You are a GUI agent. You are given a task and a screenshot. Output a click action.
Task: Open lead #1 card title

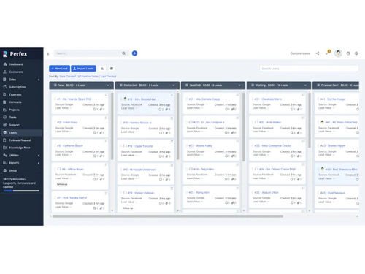74,99
